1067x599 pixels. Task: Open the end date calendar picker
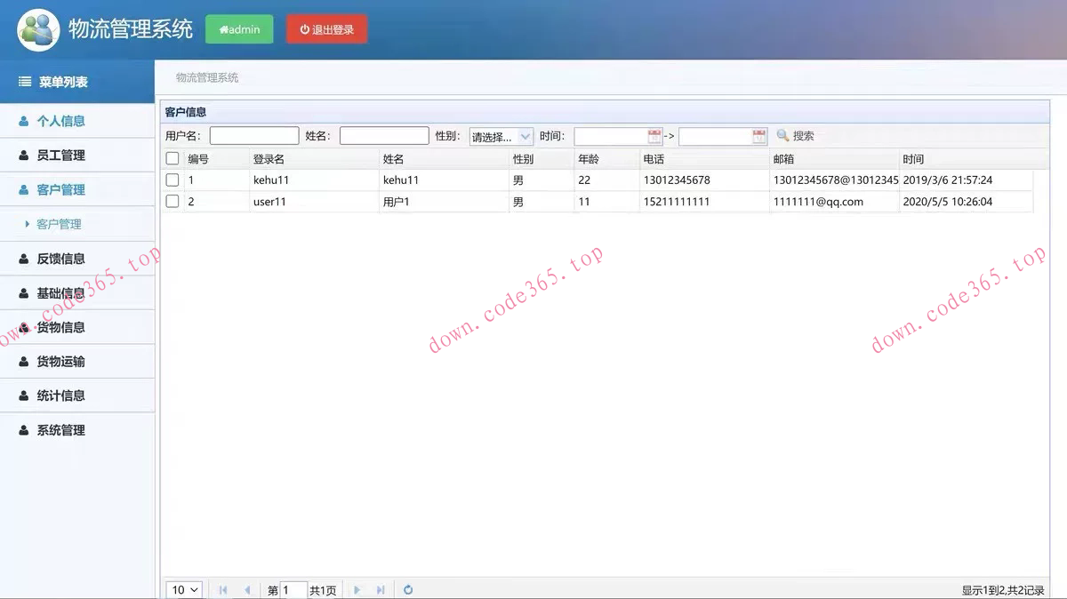click(758, 136)
